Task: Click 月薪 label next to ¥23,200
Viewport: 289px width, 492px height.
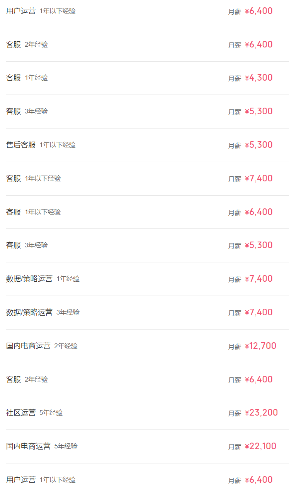Action: pyautogui.click(x=235, y=413)
